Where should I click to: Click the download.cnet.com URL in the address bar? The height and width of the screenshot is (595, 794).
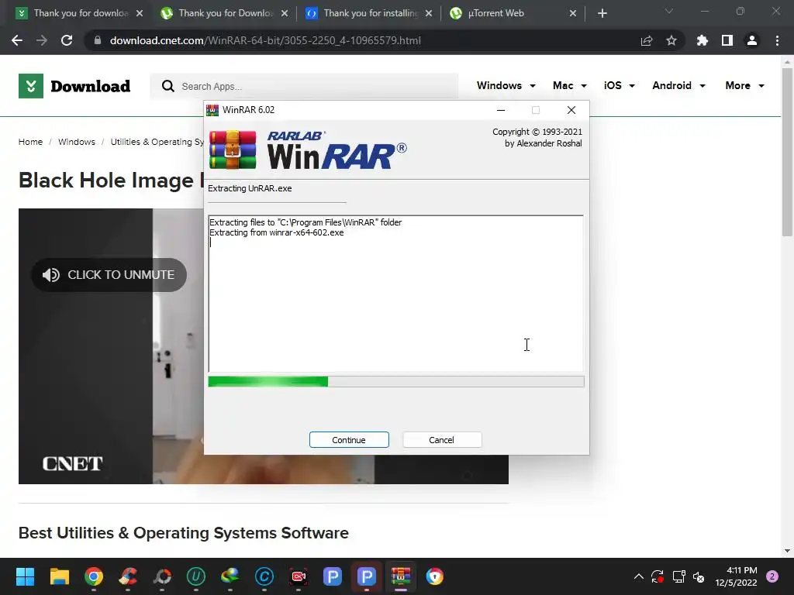pyautogui.click(x=265, y=40)
